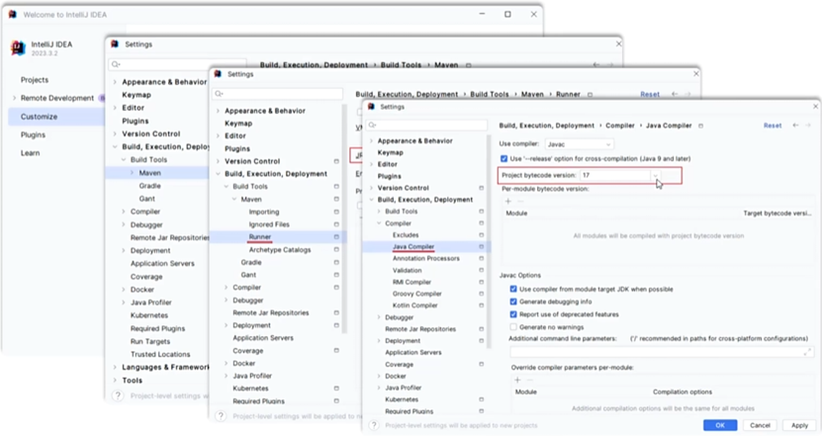Click Reset link in Maven Runner settings window
This screenshot has height=436, width=822.
pyautogui.click(x=650, y=94)
